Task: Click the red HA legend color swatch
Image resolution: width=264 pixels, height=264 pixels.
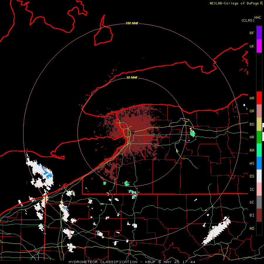Action: (x=259, y=98)
